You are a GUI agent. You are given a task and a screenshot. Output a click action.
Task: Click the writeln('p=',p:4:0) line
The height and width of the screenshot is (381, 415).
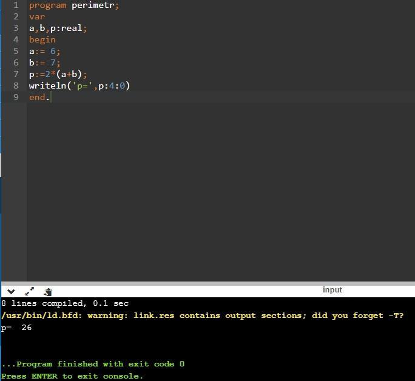[x=79, y=86]
